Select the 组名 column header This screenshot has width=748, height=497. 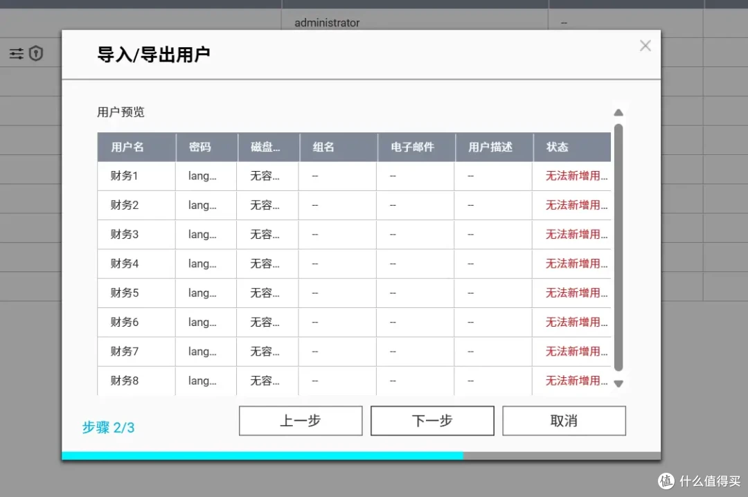click(x=339, y=147)
